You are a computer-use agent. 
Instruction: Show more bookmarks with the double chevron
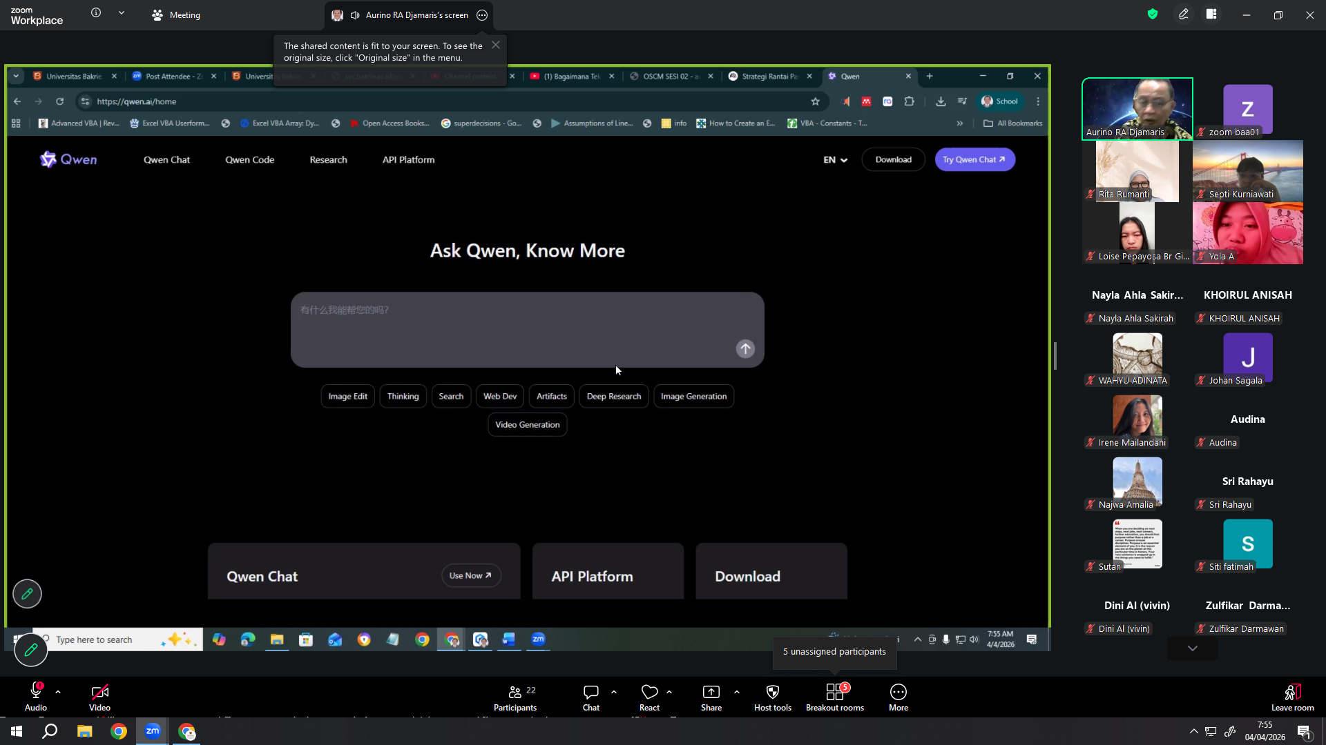pos(960,123)
